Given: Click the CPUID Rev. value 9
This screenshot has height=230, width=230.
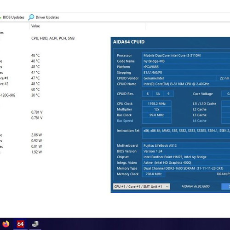Looking at the screenshot, I should point(168,94).
